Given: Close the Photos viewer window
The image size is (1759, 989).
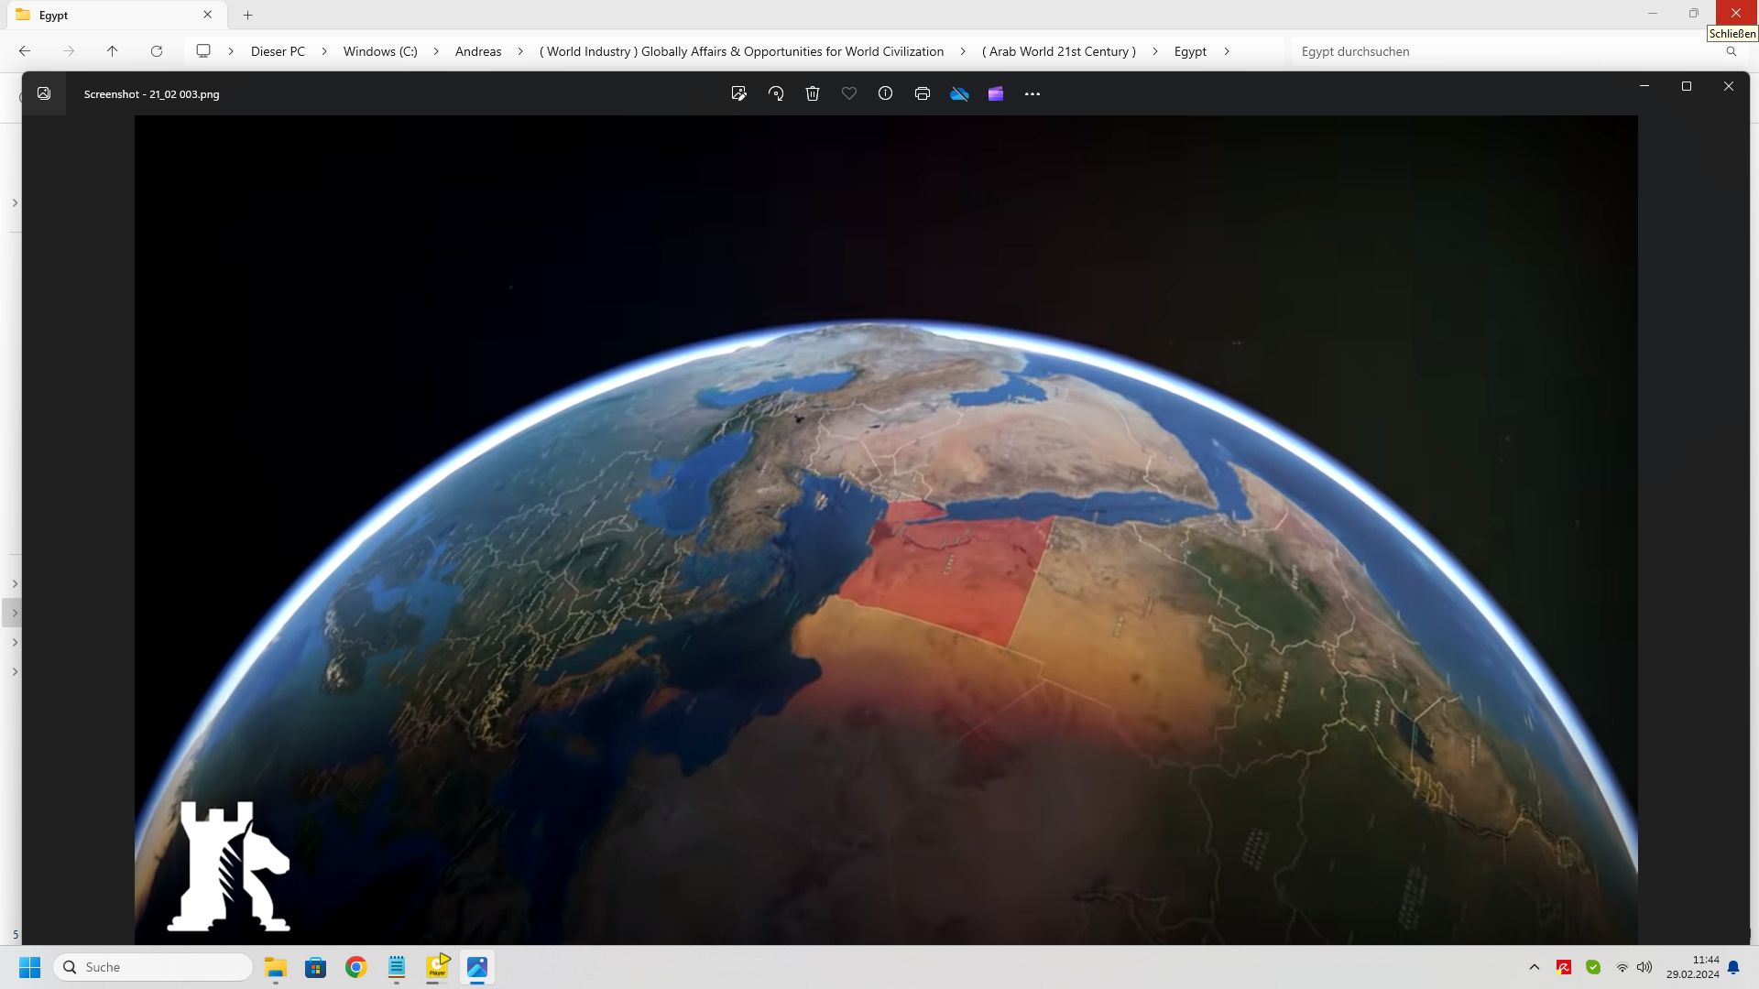Looking at the screenshot, I should [x=1729, y=86].
